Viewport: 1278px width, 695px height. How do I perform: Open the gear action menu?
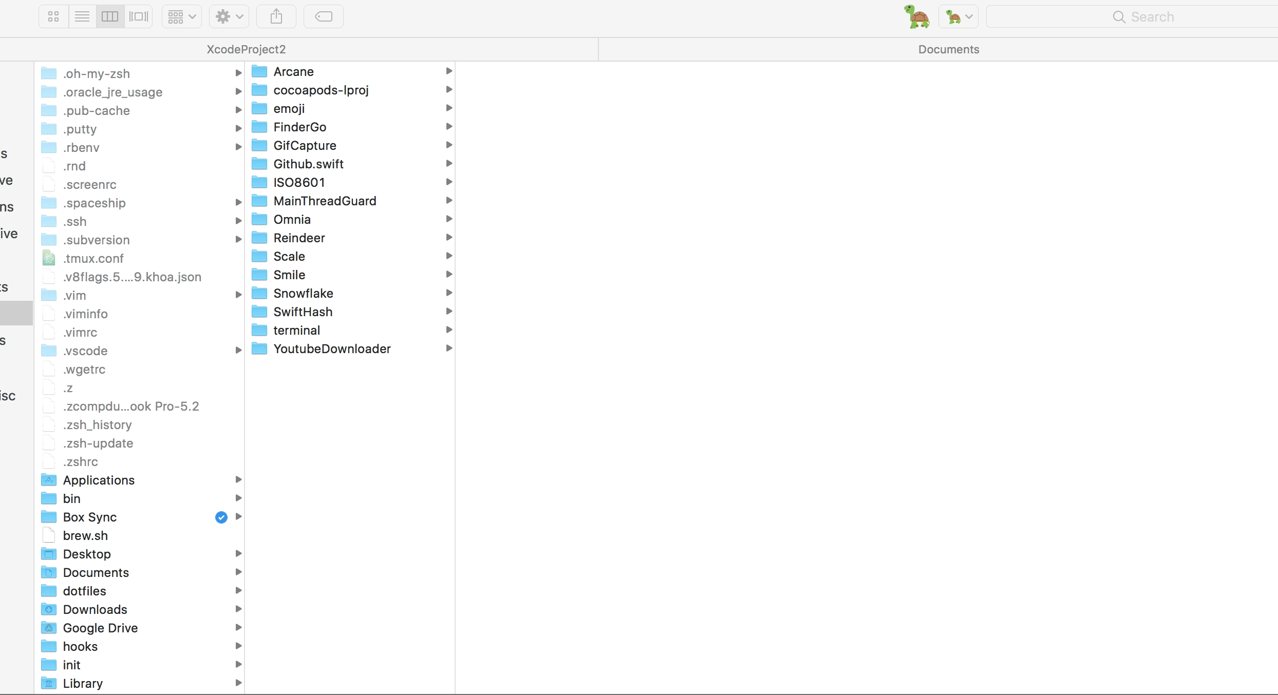pyautogui.click(x=229, y=17)
